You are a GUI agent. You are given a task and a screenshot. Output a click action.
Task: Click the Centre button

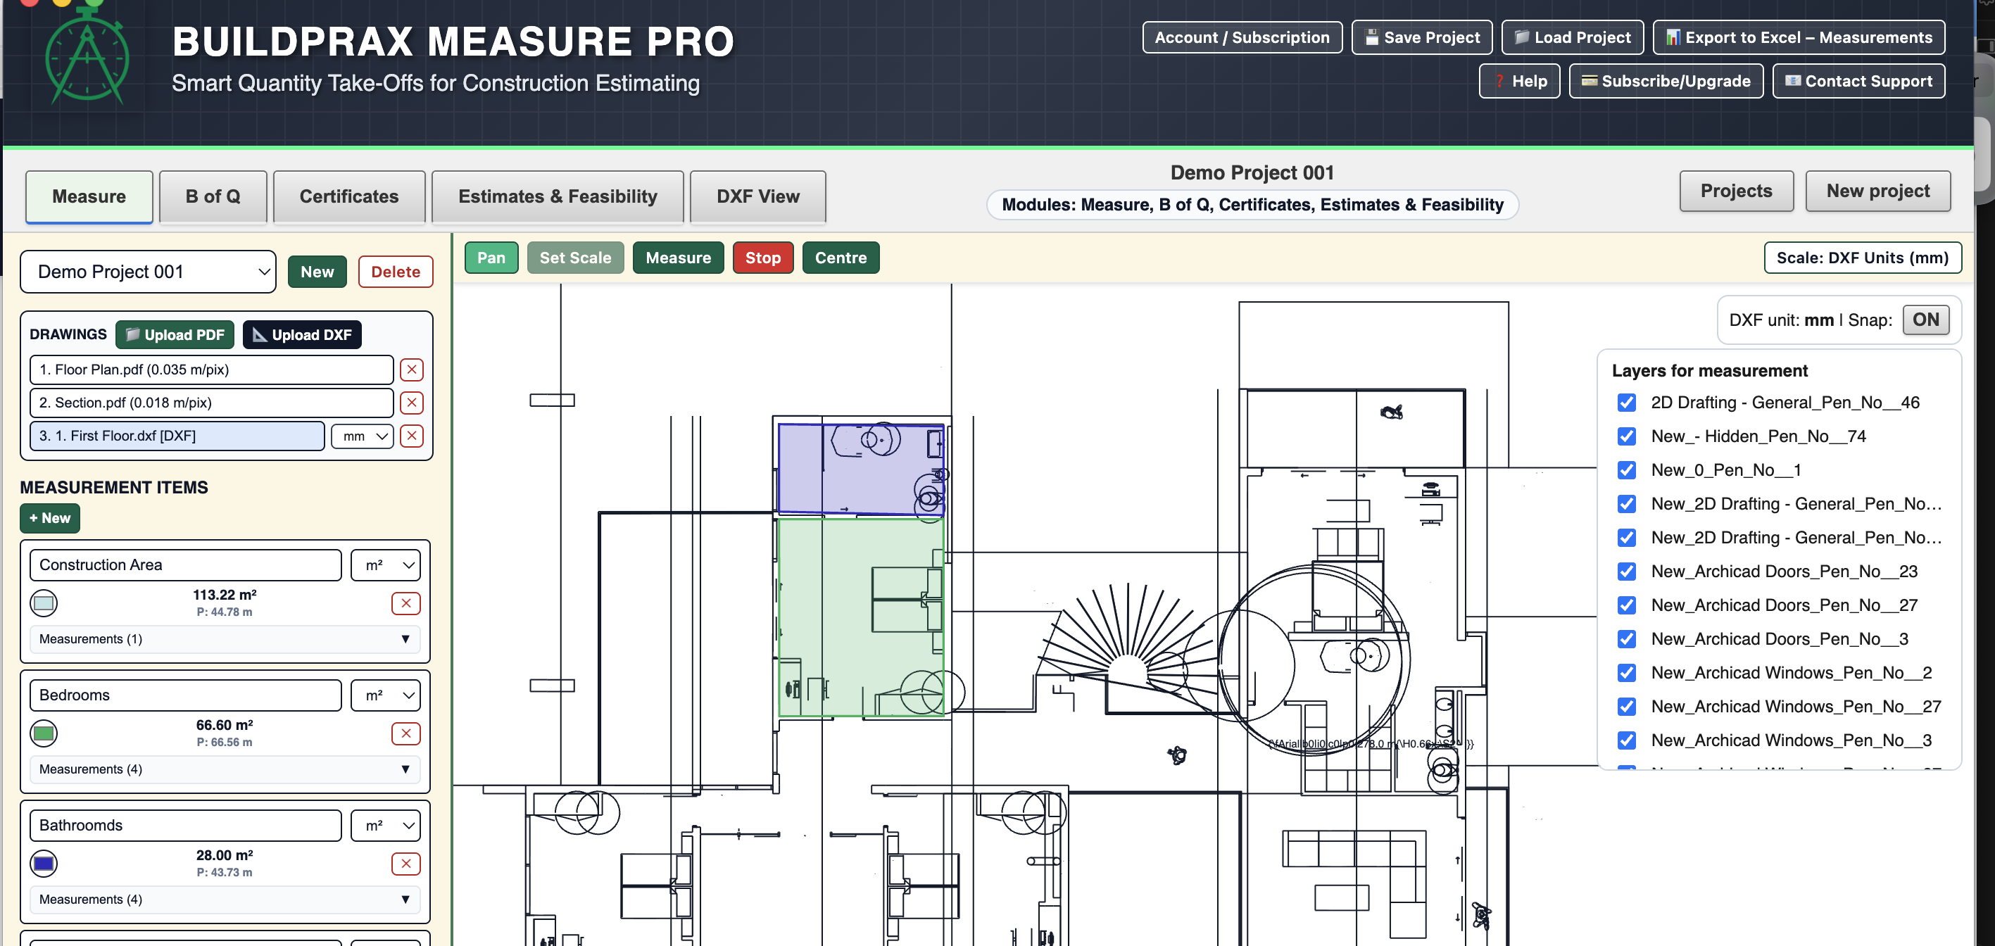(x=841, y=258)
